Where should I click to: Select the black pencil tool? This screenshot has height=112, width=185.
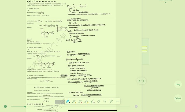pyautogui.click(x=93, y=101)
